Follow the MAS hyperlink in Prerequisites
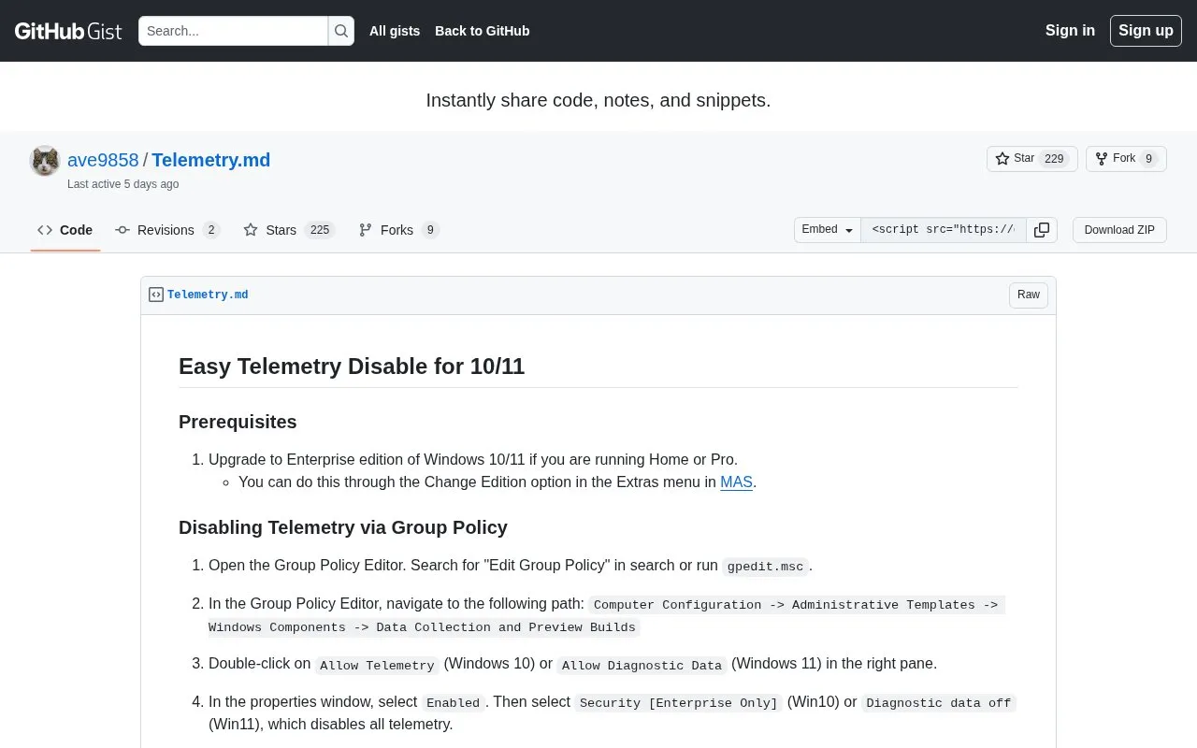1197x748 pixels. pos(736,482)
